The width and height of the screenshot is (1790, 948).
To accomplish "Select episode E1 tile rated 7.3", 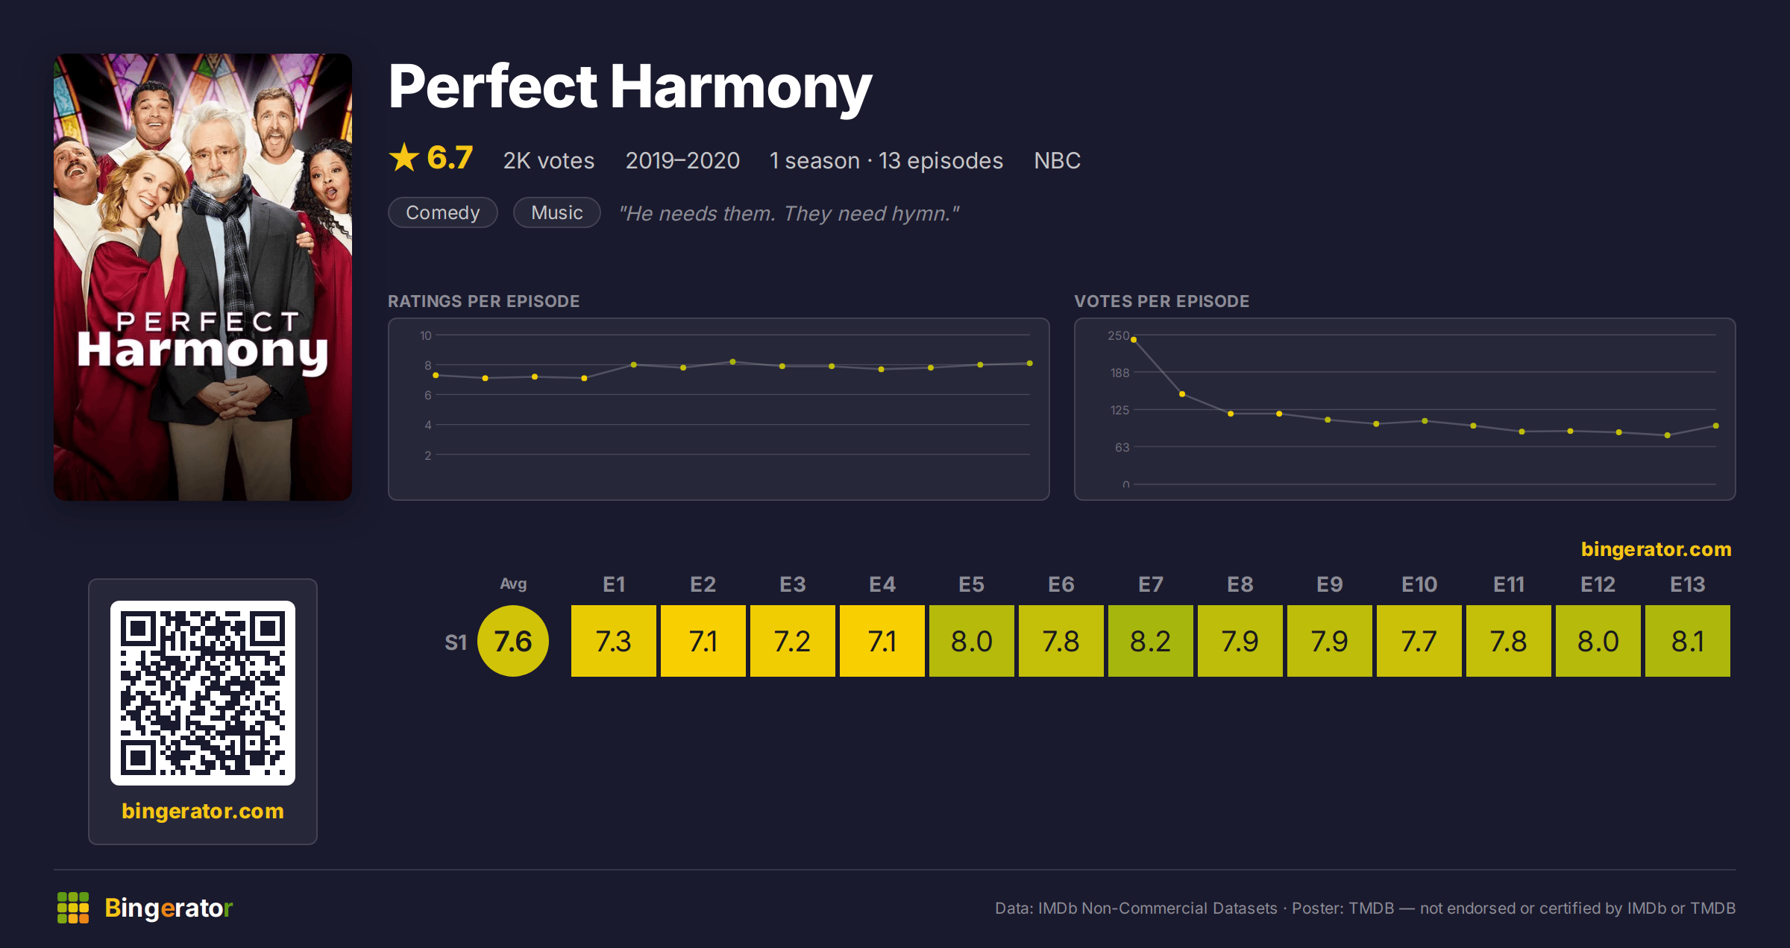I will [614, 641].
